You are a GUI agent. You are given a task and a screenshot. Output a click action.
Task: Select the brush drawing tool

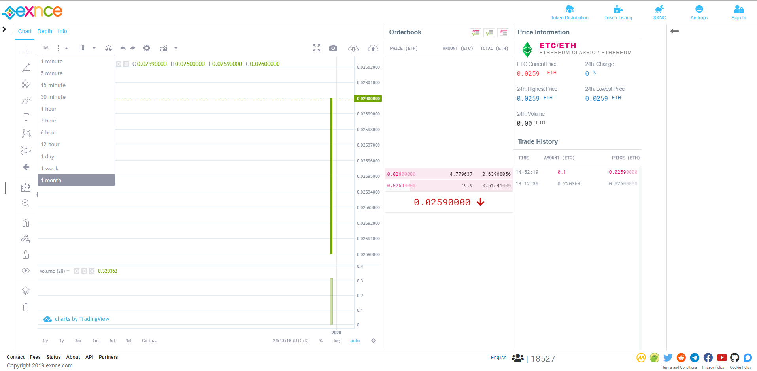pos(26,101)
